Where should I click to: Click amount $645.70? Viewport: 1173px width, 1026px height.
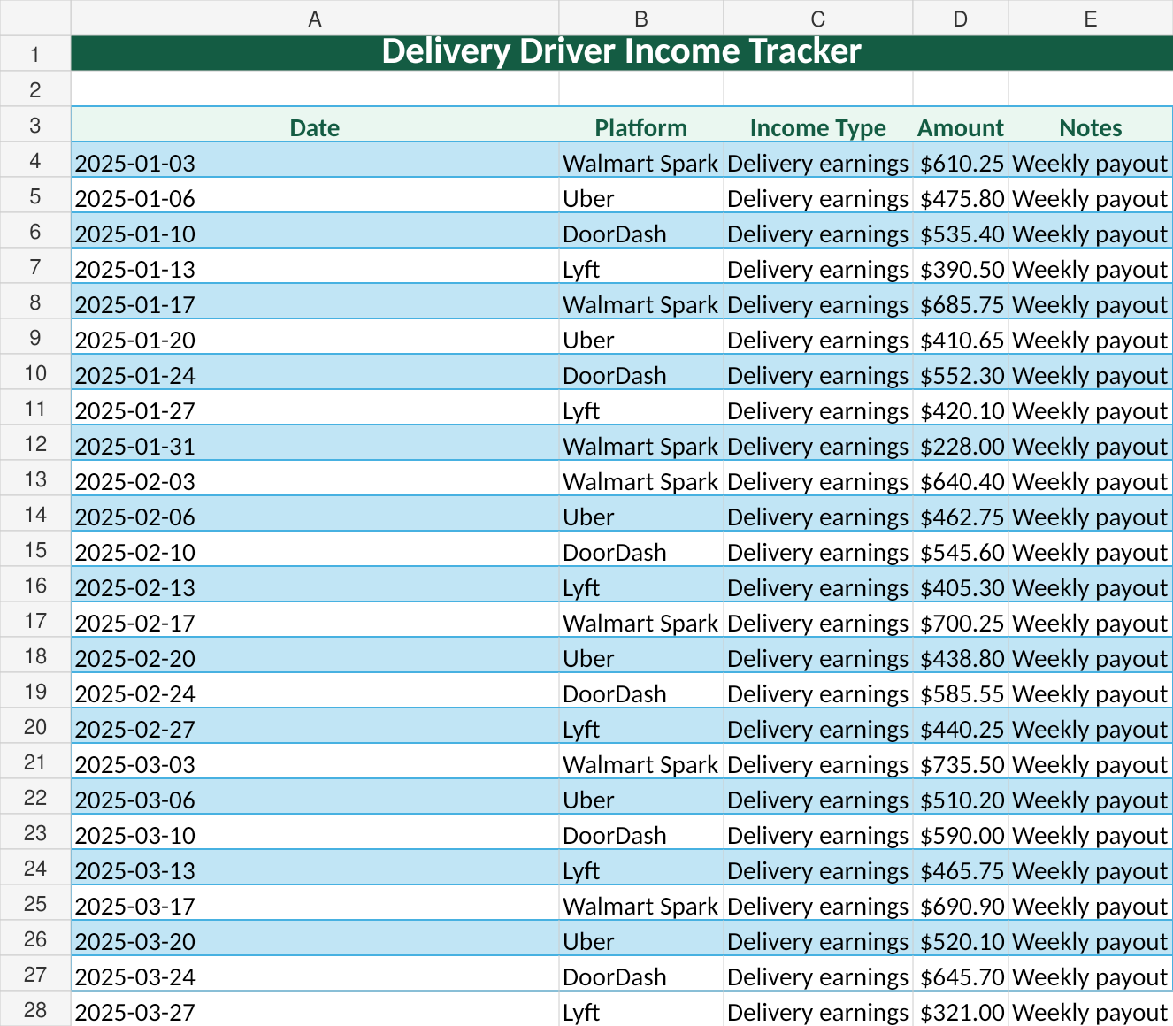tap(961, 974)
